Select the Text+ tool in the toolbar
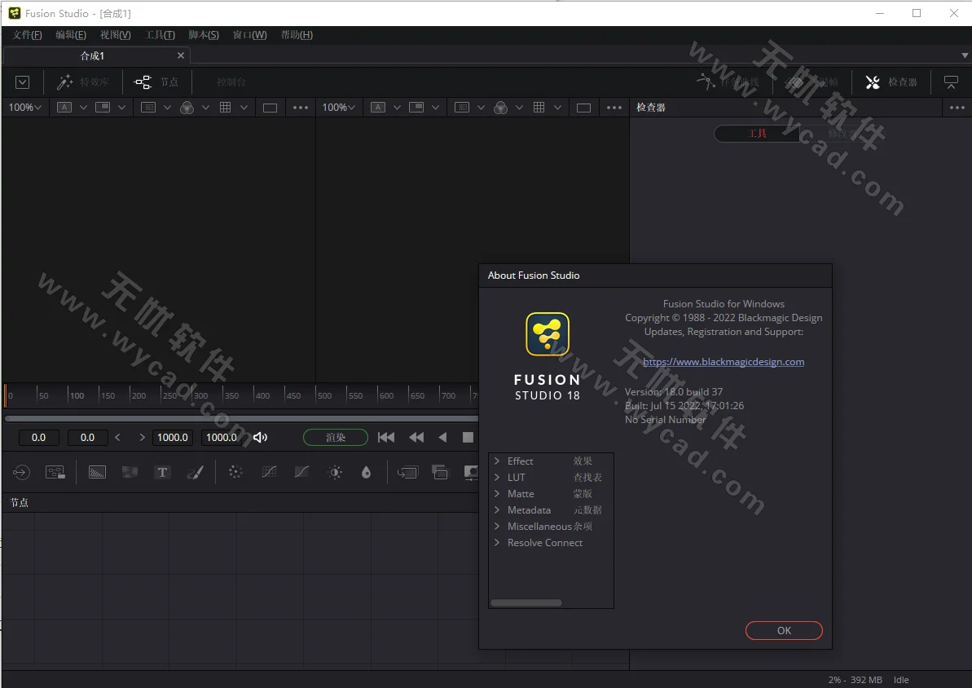 pos(162,472)
